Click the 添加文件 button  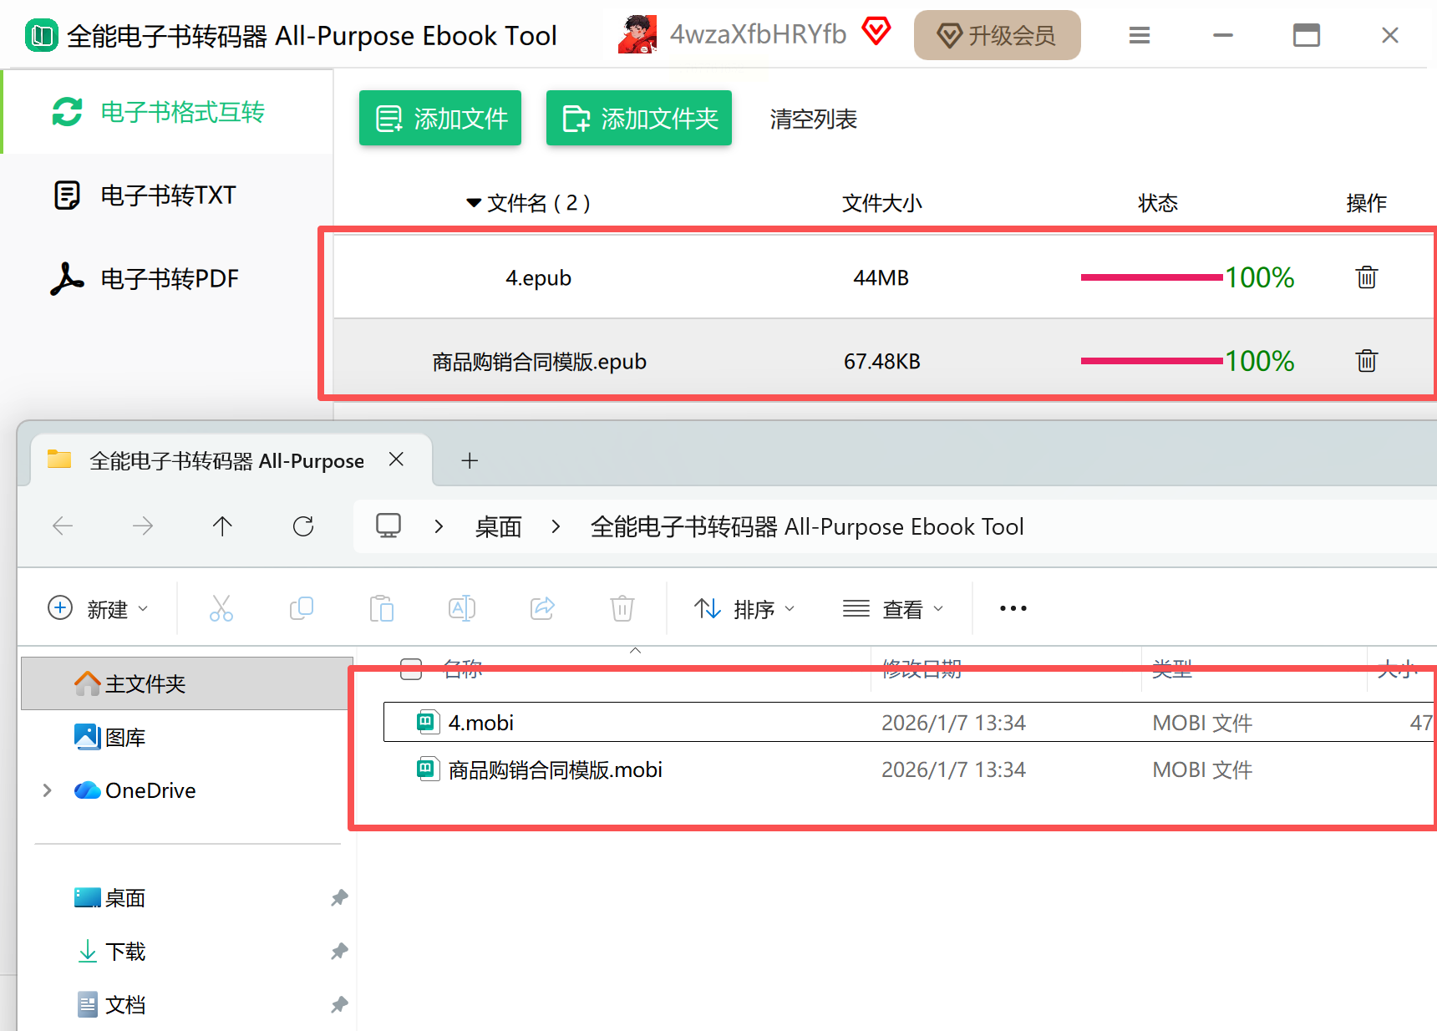tap(440, 119)
